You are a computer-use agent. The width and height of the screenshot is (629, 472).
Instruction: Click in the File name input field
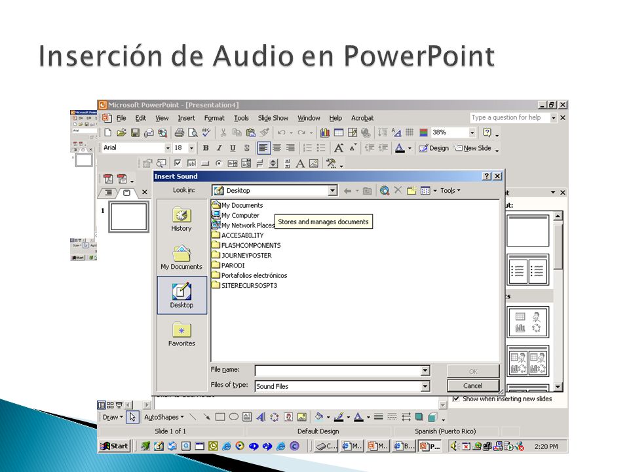[338, 370]
